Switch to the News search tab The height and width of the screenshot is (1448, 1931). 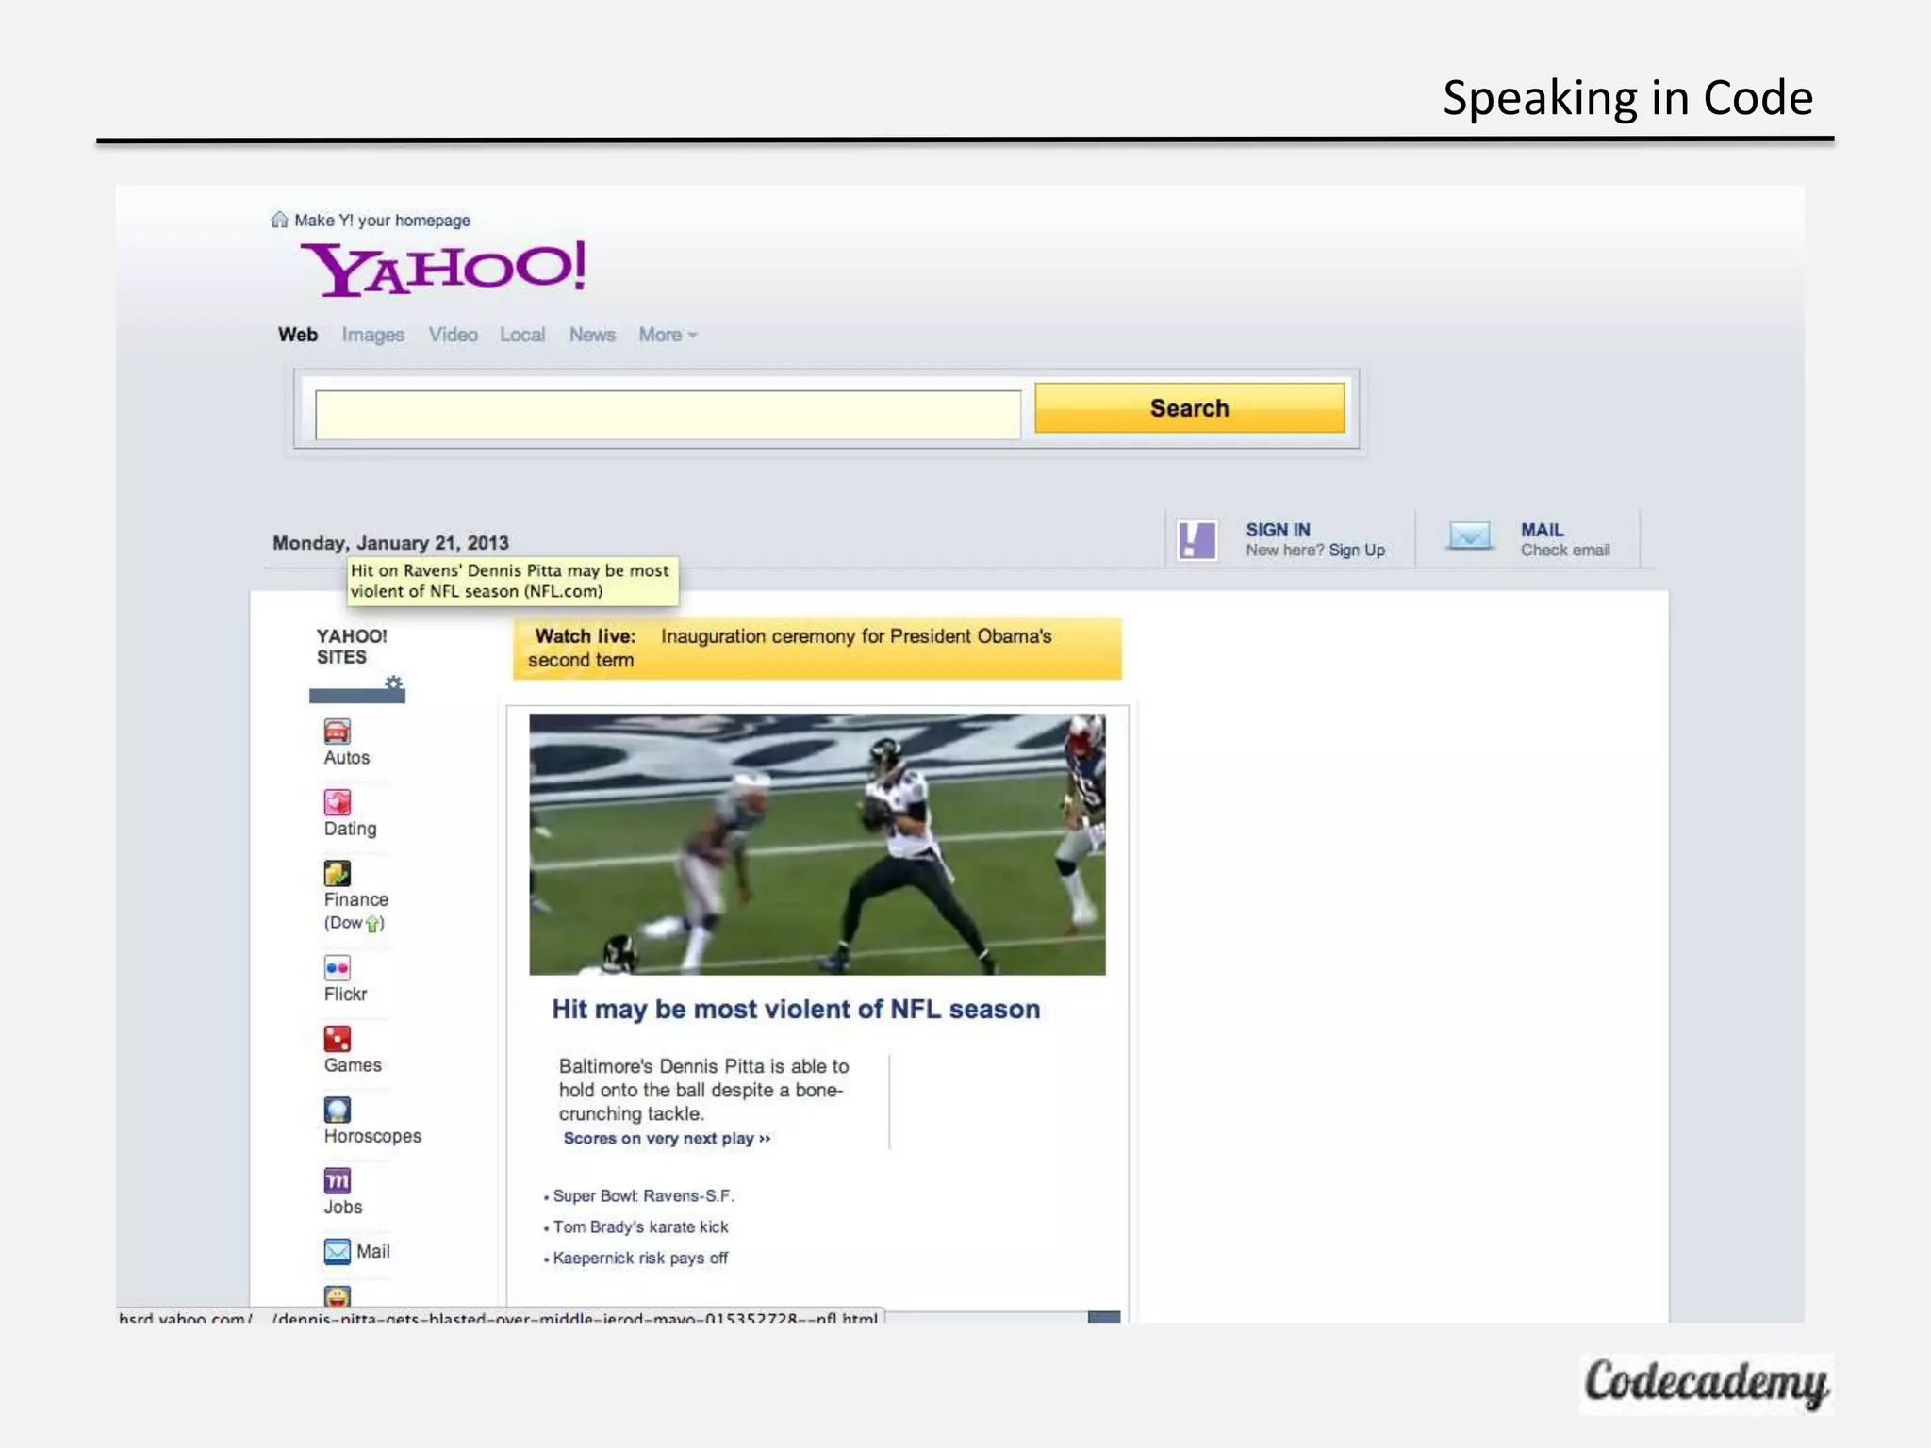click(x=592, y=335)
